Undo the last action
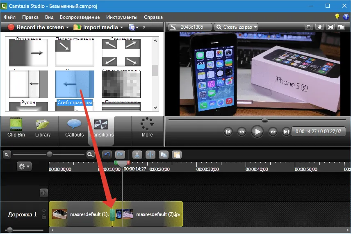Screen dimensions: 351x234 point(107,154)
